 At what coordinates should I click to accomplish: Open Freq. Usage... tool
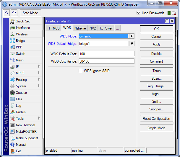click(x=156, y=86)
